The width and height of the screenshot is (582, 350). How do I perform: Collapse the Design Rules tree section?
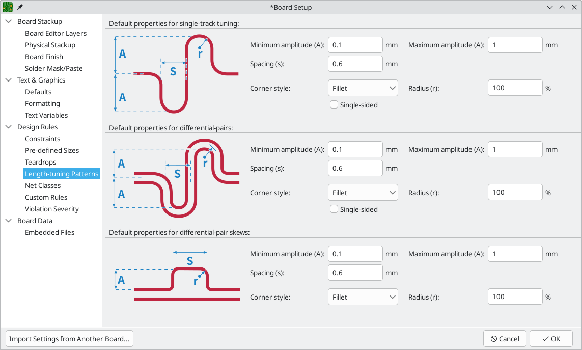click(8, 127)
